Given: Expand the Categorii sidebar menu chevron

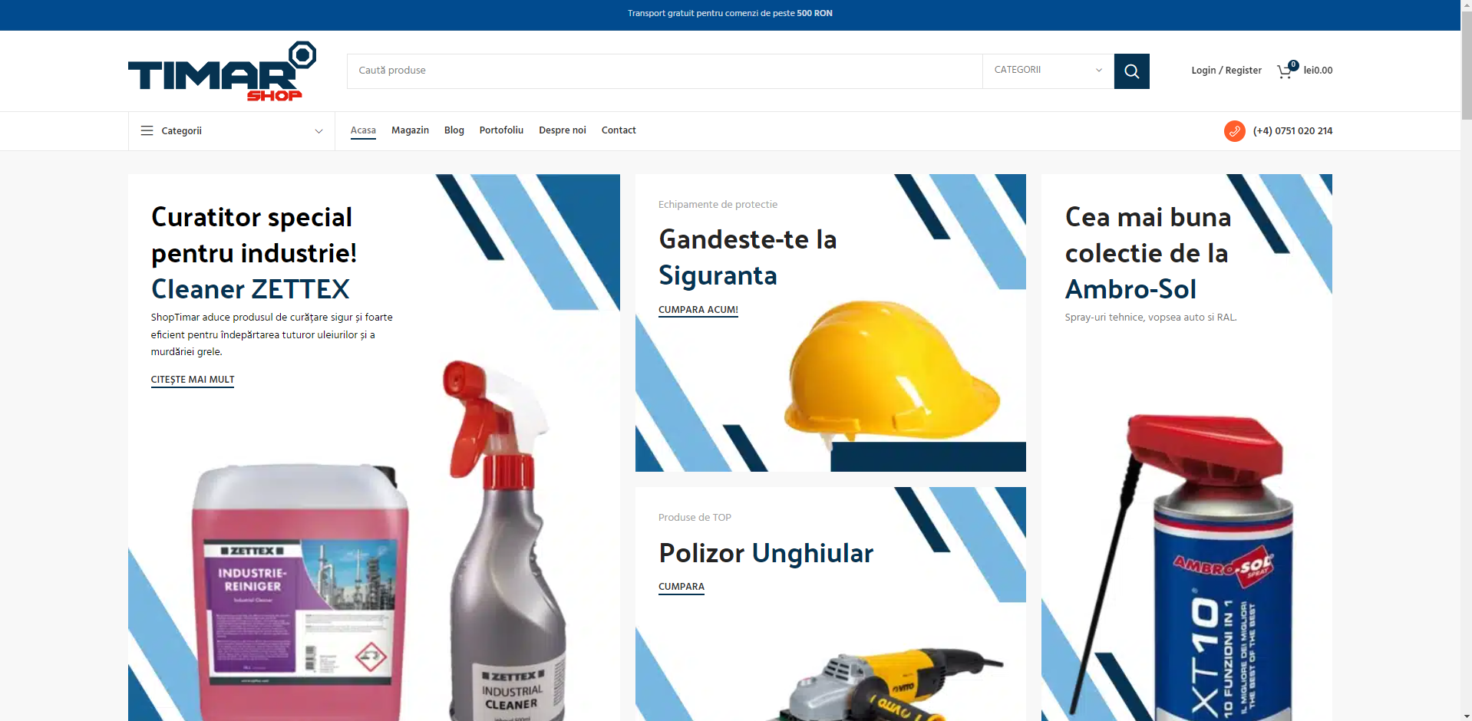Looking at the screenshot, I should (x=318, y=131).
